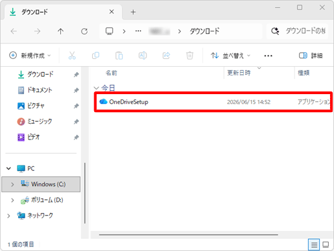Select ネットワーク in navigation pane

pos(35,216)
